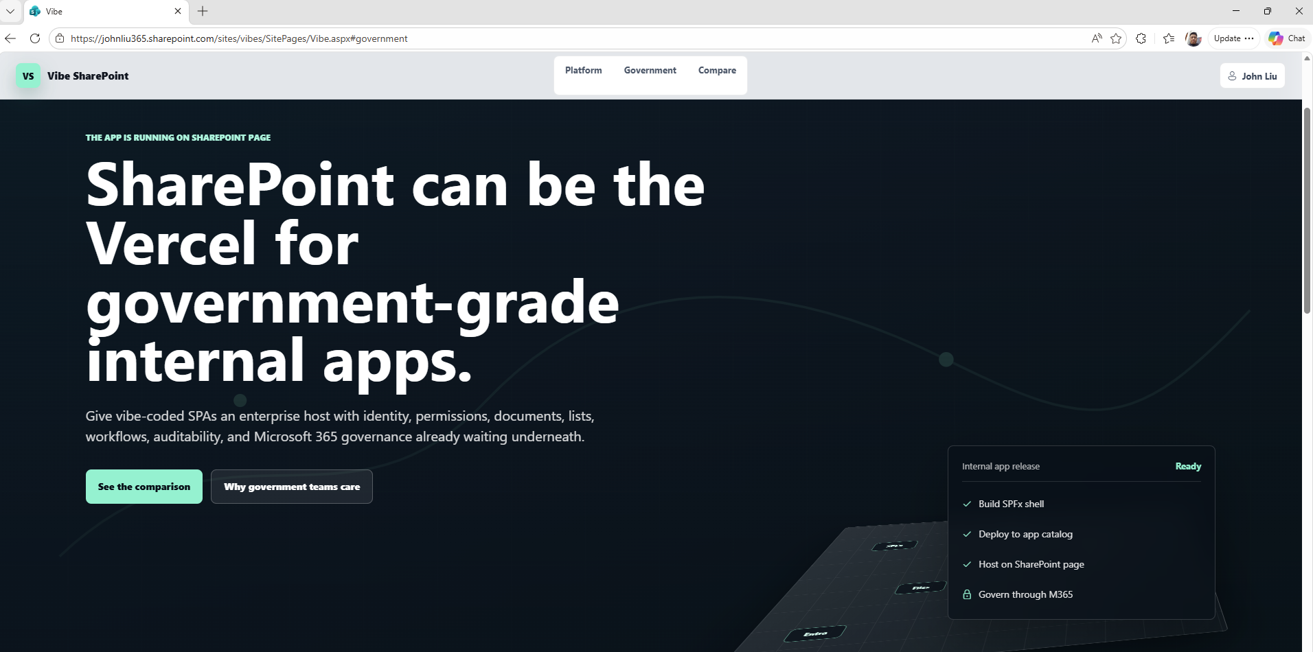The height and width of the screenshot is (652, 1313).
Task: Open Read Aloud from address bar
Action: click(x=1097, y=38)
